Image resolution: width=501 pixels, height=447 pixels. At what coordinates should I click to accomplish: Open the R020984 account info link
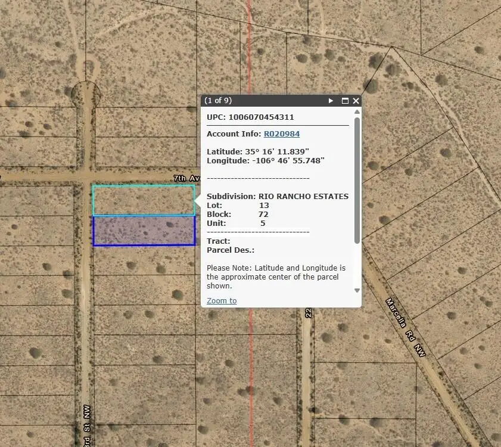click(x=281, y=134)
